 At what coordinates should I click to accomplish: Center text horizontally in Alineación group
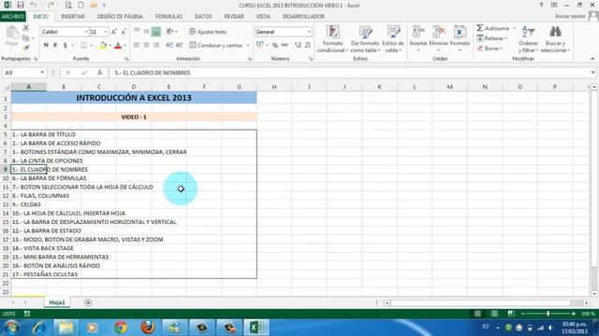click(x=146, y=46)
